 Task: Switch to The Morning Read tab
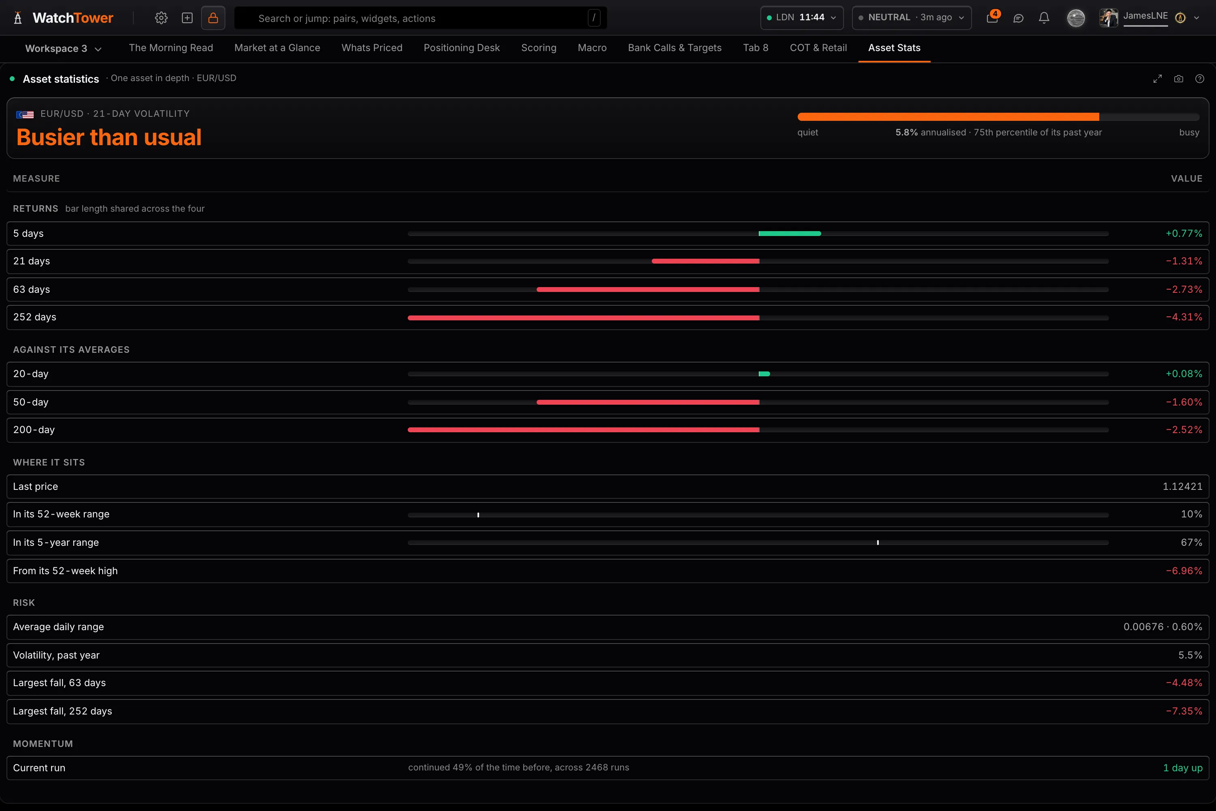[171, 48]
